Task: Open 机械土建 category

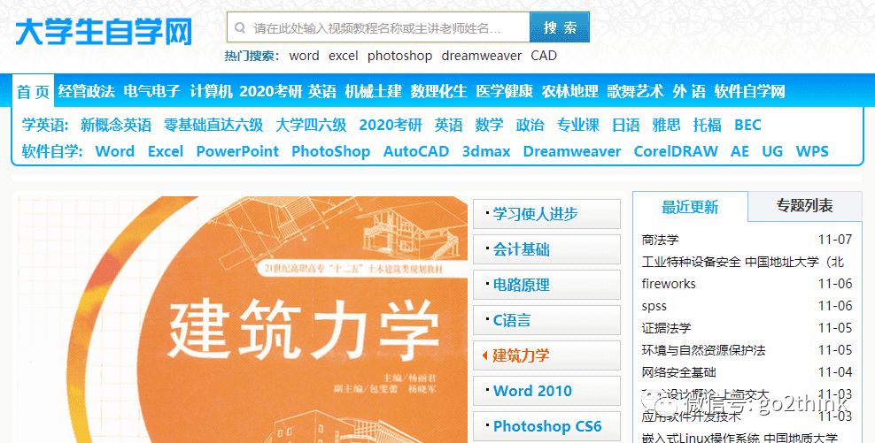Action: (x=374, y=91)
